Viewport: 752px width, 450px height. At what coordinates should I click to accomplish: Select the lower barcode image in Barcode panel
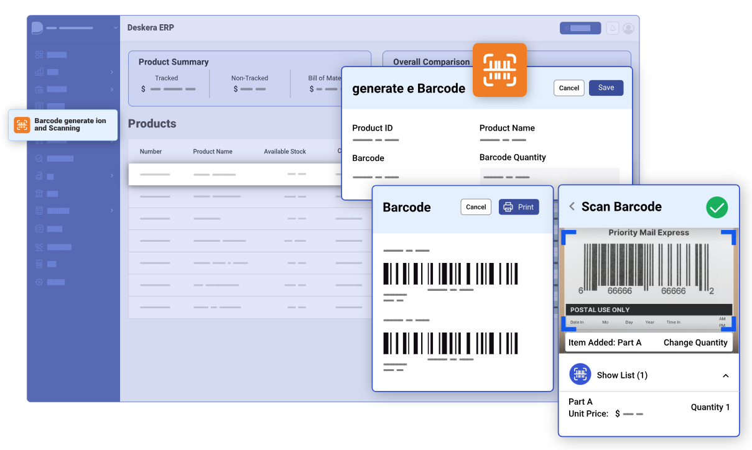coord(450,343)
